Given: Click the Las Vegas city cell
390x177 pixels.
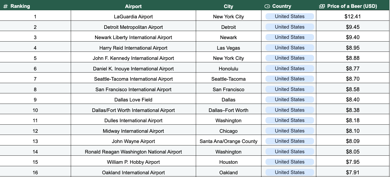Looking at the screenshot, I should (228, 48).
